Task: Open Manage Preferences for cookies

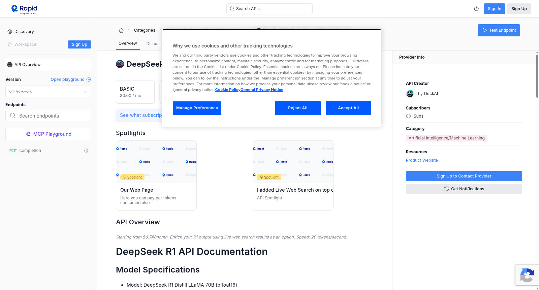Action: (x=197, y=108)
